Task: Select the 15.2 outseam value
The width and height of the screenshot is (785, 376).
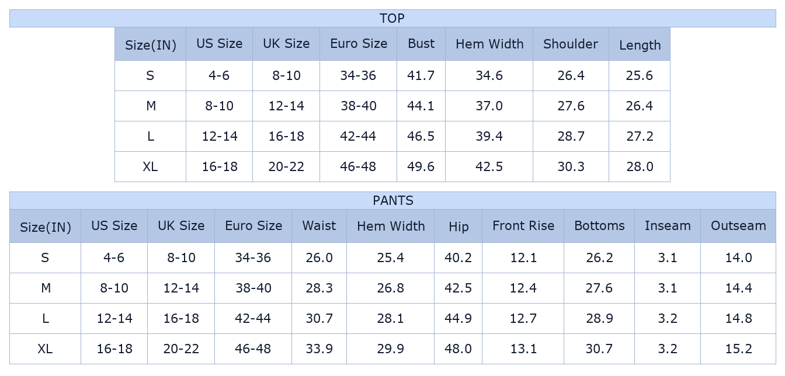Action: [x=738, y=349]
